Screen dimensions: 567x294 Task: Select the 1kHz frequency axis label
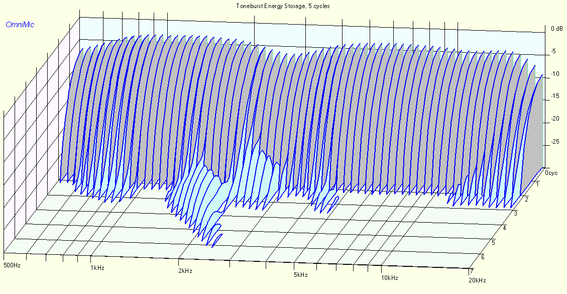coord(97,268)
